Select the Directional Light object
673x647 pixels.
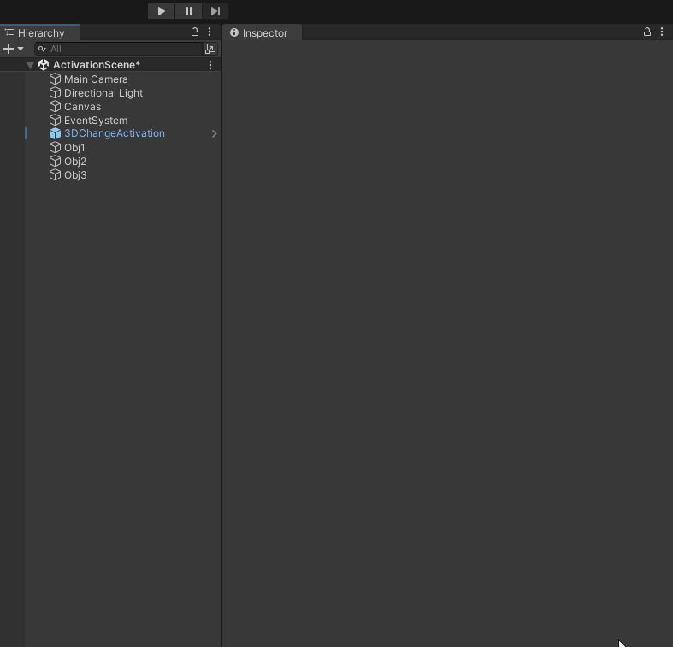click(103, 93)
